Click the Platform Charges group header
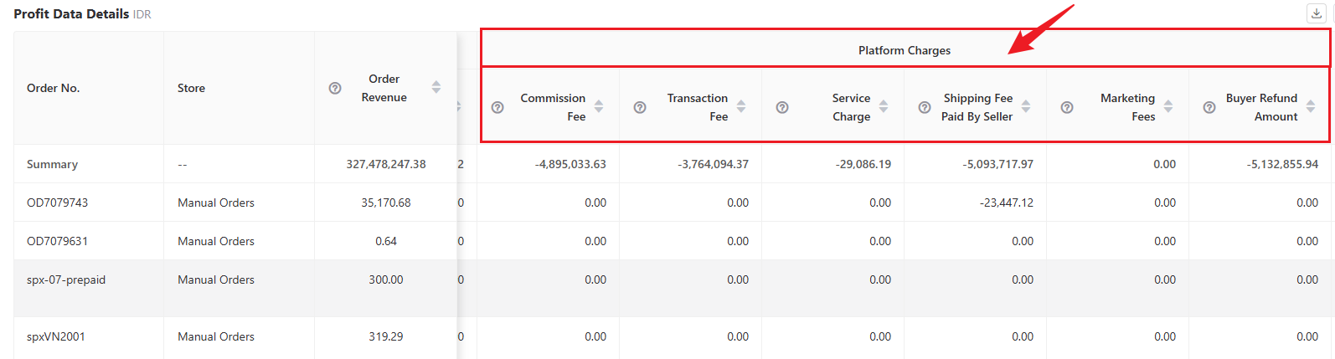 pyautogui.click(x=905, y=50)
